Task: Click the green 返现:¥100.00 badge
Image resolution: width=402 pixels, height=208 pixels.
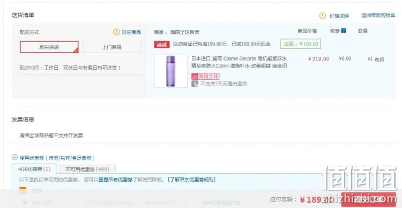Action: 301,44
